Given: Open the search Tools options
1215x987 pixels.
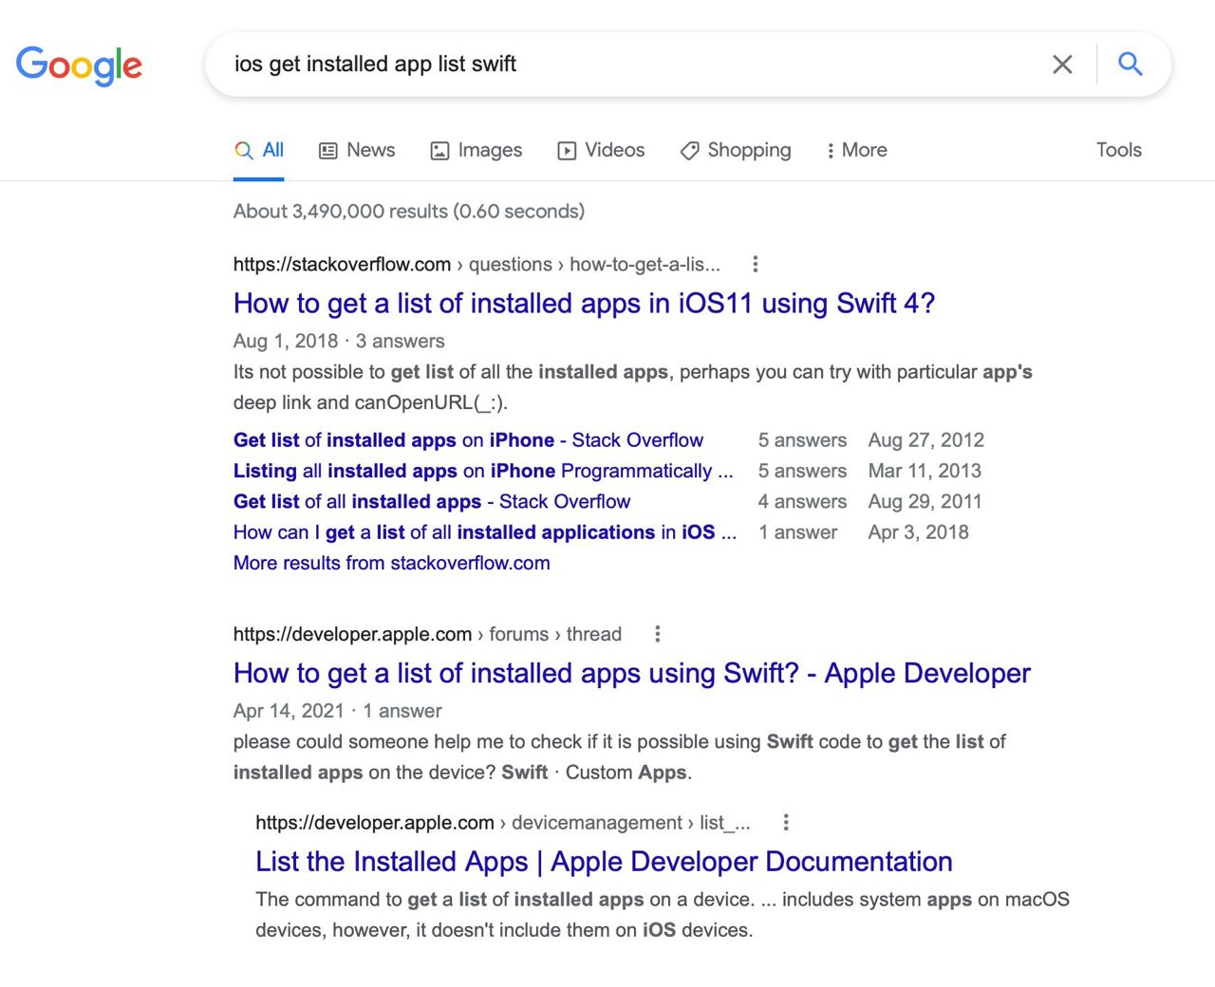Looking at the screenshot, I should click(x=1118, y=150).
